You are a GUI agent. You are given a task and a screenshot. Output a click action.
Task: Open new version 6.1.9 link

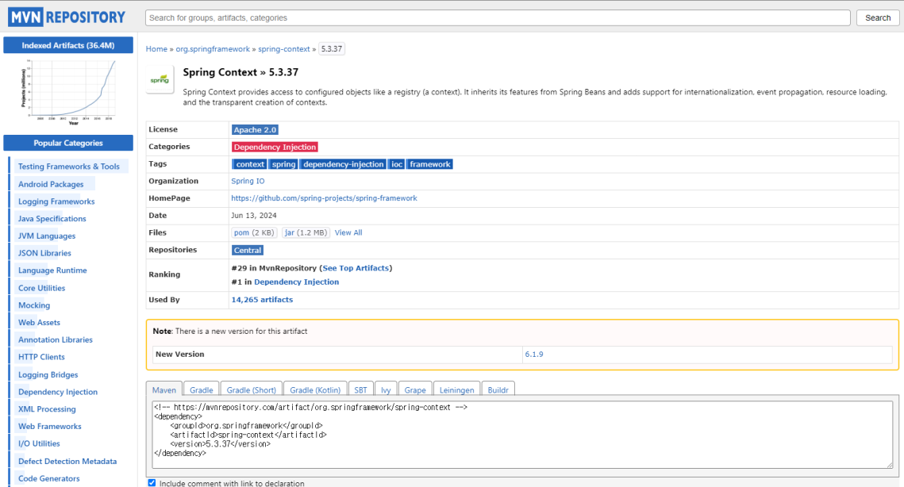click(534, 355)
